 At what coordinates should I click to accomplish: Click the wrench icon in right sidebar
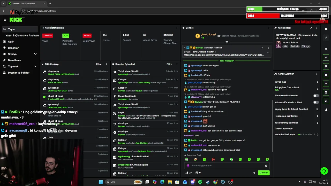[326, 101]
